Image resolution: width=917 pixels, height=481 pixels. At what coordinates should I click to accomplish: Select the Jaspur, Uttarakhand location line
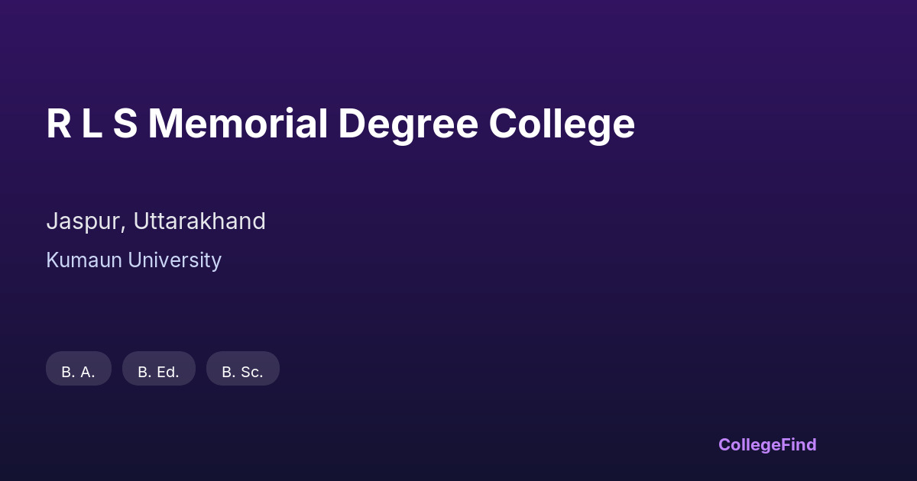tap(156, 221)
